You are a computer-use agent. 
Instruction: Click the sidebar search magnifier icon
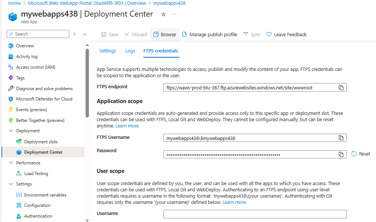(11, 34)
